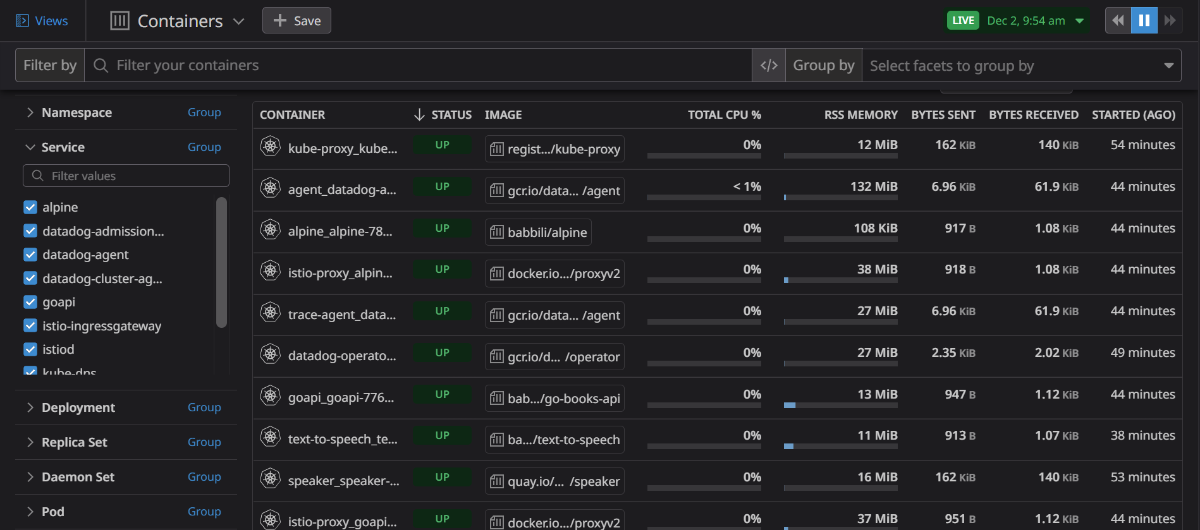
Task: Sort by RSS MEMORY column header
Action: point(861,115)
